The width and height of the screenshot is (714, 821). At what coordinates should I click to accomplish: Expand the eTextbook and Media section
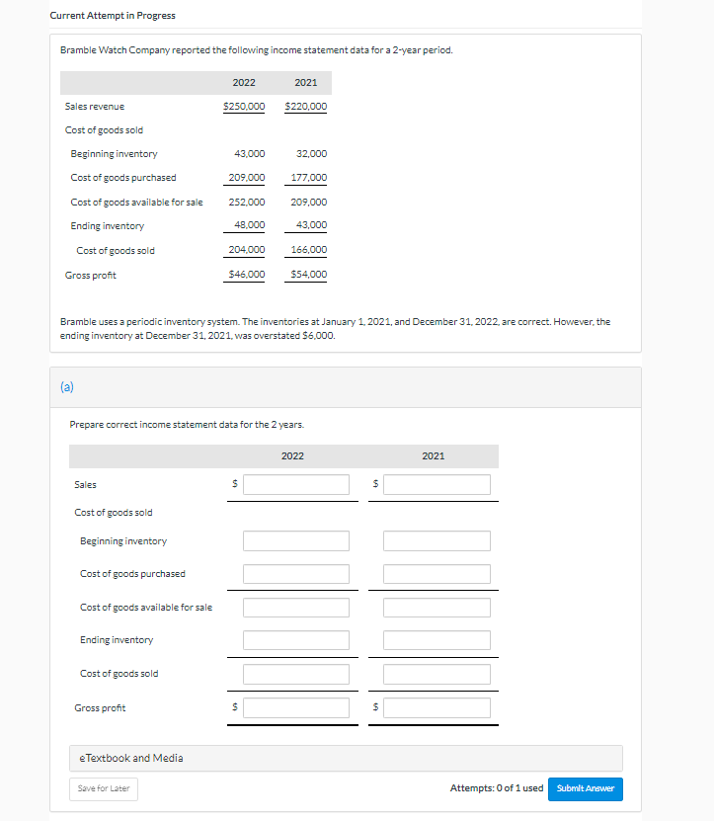coord(346,758)
